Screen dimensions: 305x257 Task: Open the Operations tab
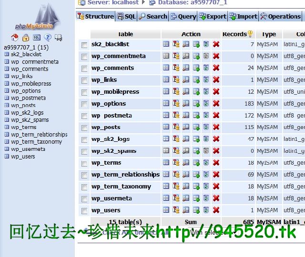coord(280,16)
